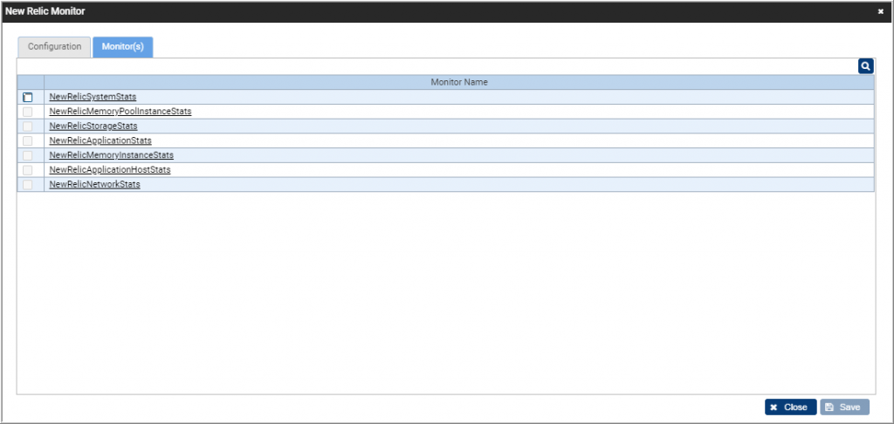Click the Save button
This screenshot has width=894, height=424.
[x=844, y=407]
